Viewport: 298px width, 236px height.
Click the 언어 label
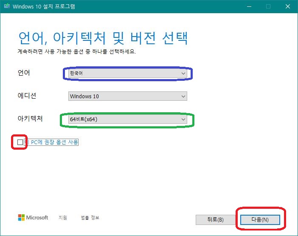(x=24, y=73)
